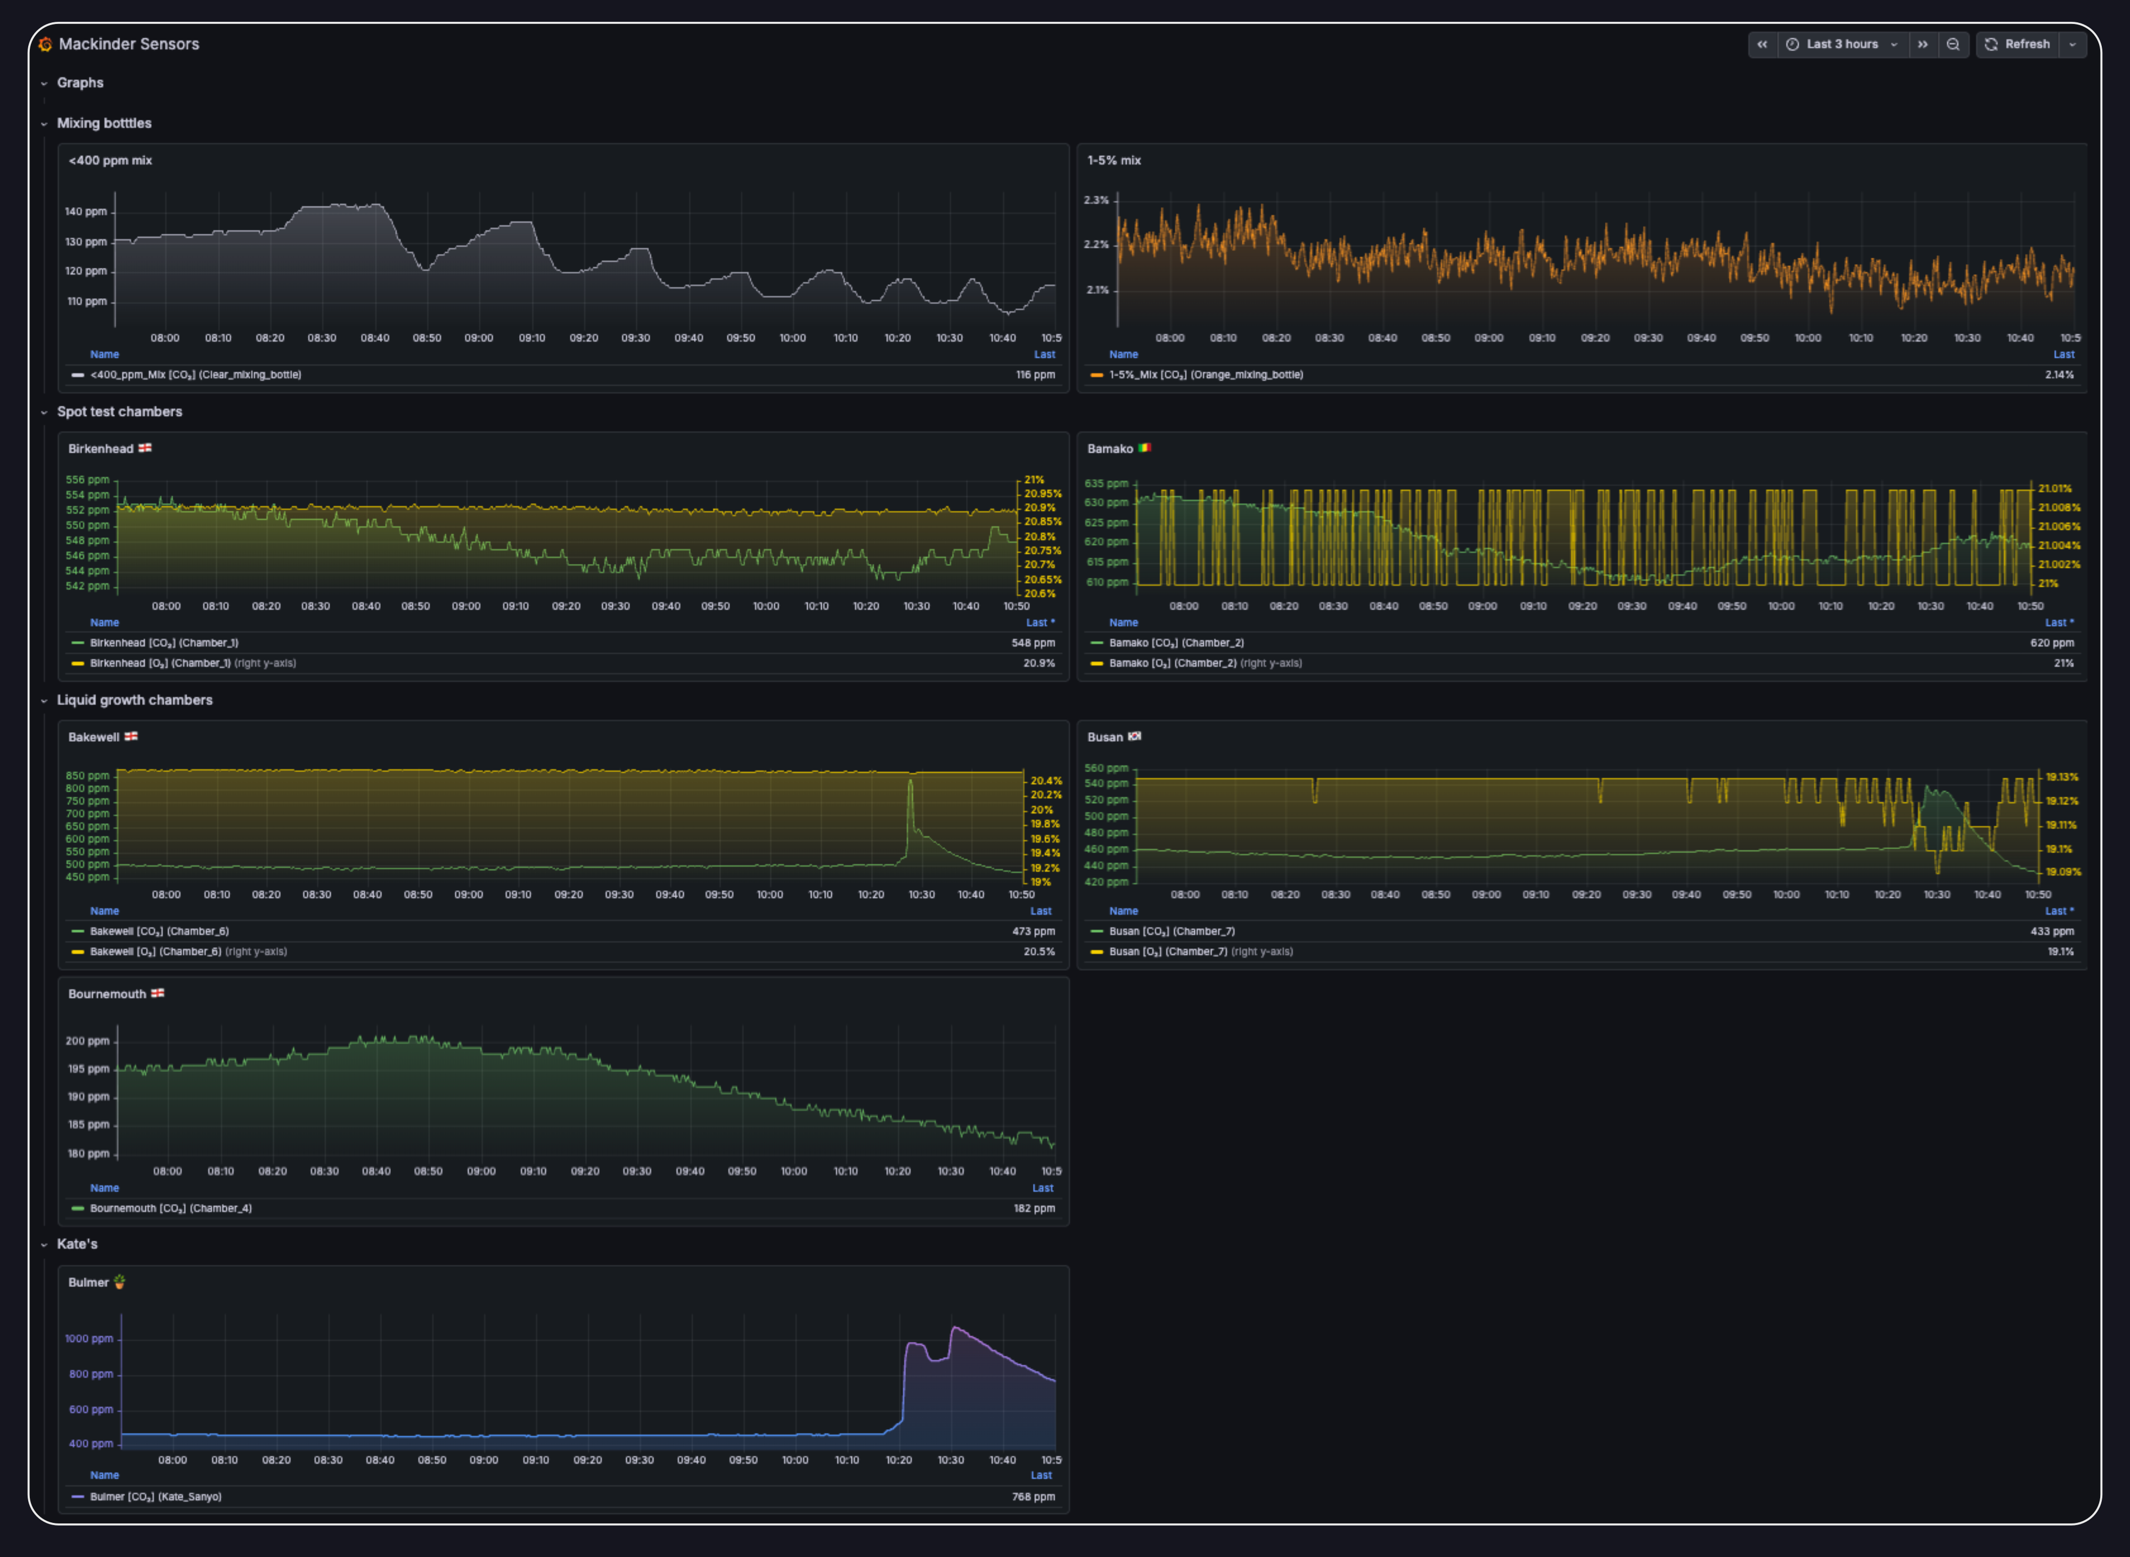2130x1557 pixels.
Task: Click white color swatch of <400_ppm_Mix series
Action: pyautogui.click(x=78, y=375)
